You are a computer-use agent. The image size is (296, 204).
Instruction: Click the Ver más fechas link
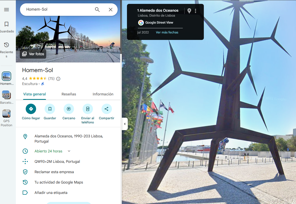tap(167, 32)
